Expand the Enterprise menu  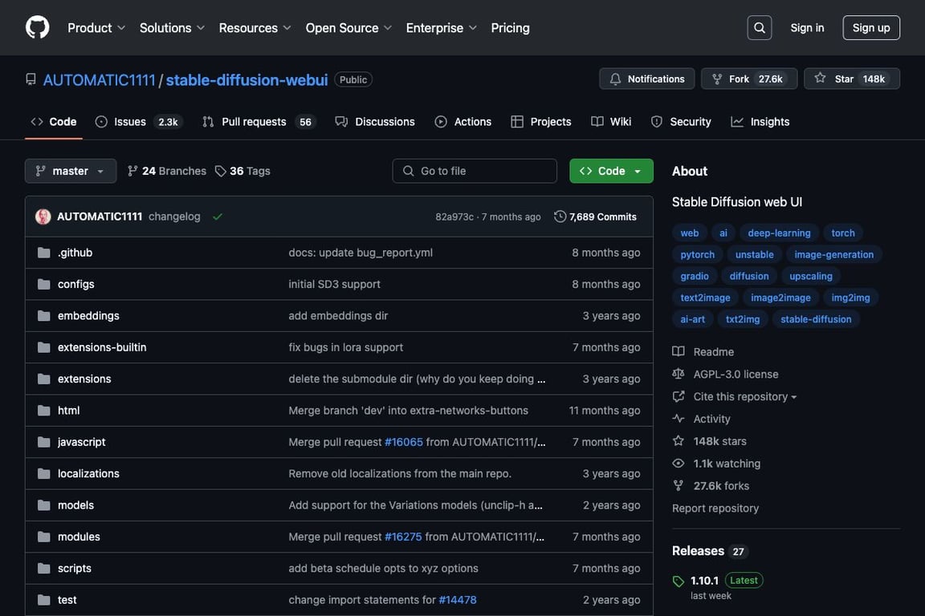click(442, 28)
